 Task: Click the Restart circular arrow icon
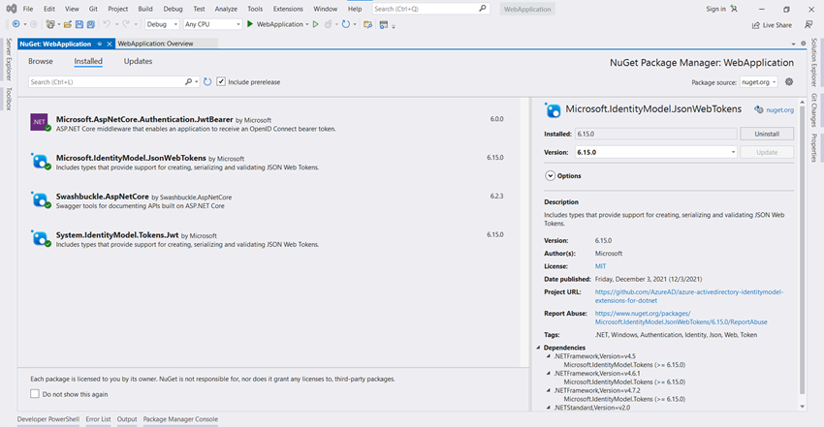[346, 24]
